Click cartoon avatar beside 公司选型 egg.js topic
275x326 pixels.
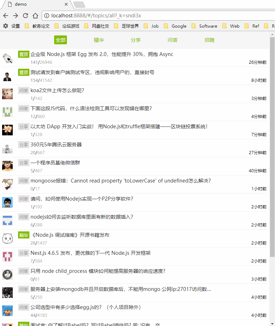tap(7, 311)
